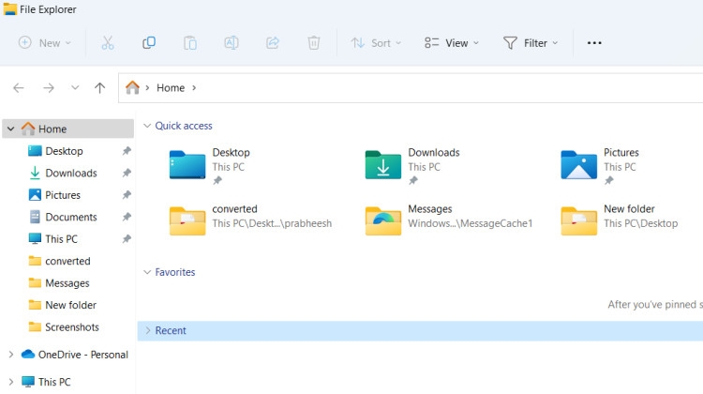This screenshot has height=394, width=703.
Task: Open Downloads in the sidebar
Action: pos(71,174)
